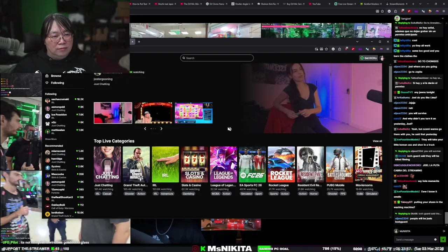
Task: Open new tab in inner browser window
Action: pos(139,42)
